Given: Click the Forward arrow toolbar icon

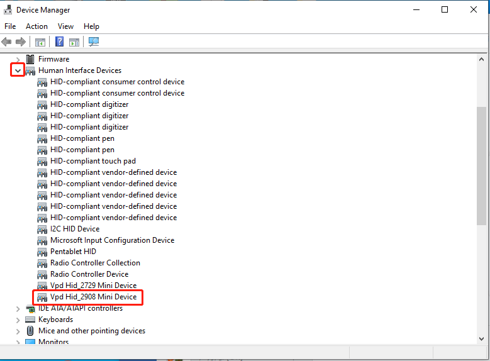Looking at the screenshot, I should pos(21,42).
